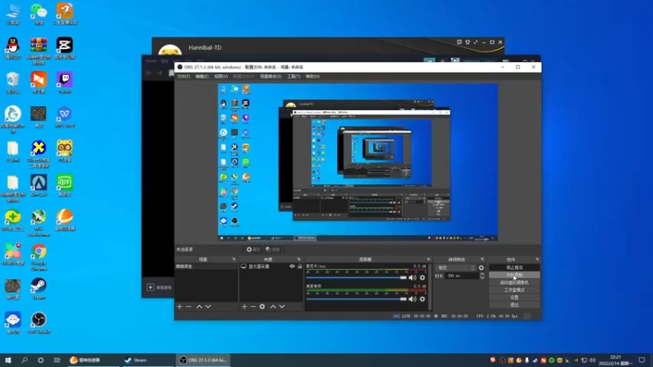This screenshot has height=367, width=653.
Task: Click Add Game plus in Steam window
Action: [x=150, y=287]
